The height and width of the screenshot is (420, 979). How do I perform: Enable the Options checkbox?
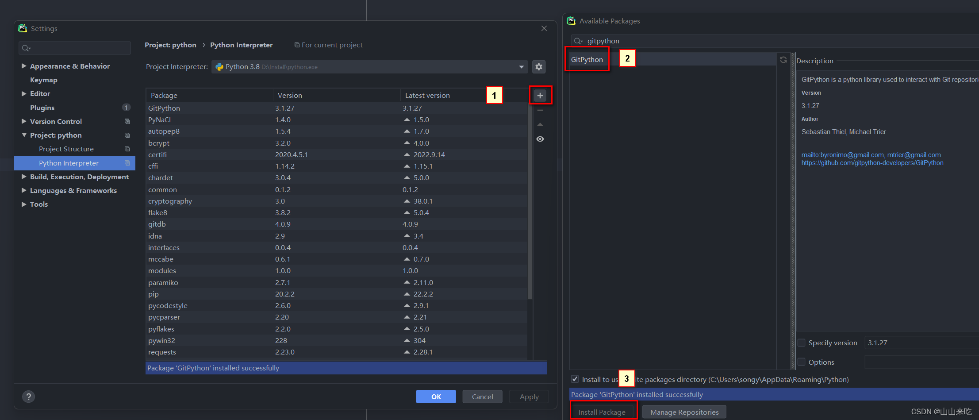pyautogui.click(x=801, y=362)
